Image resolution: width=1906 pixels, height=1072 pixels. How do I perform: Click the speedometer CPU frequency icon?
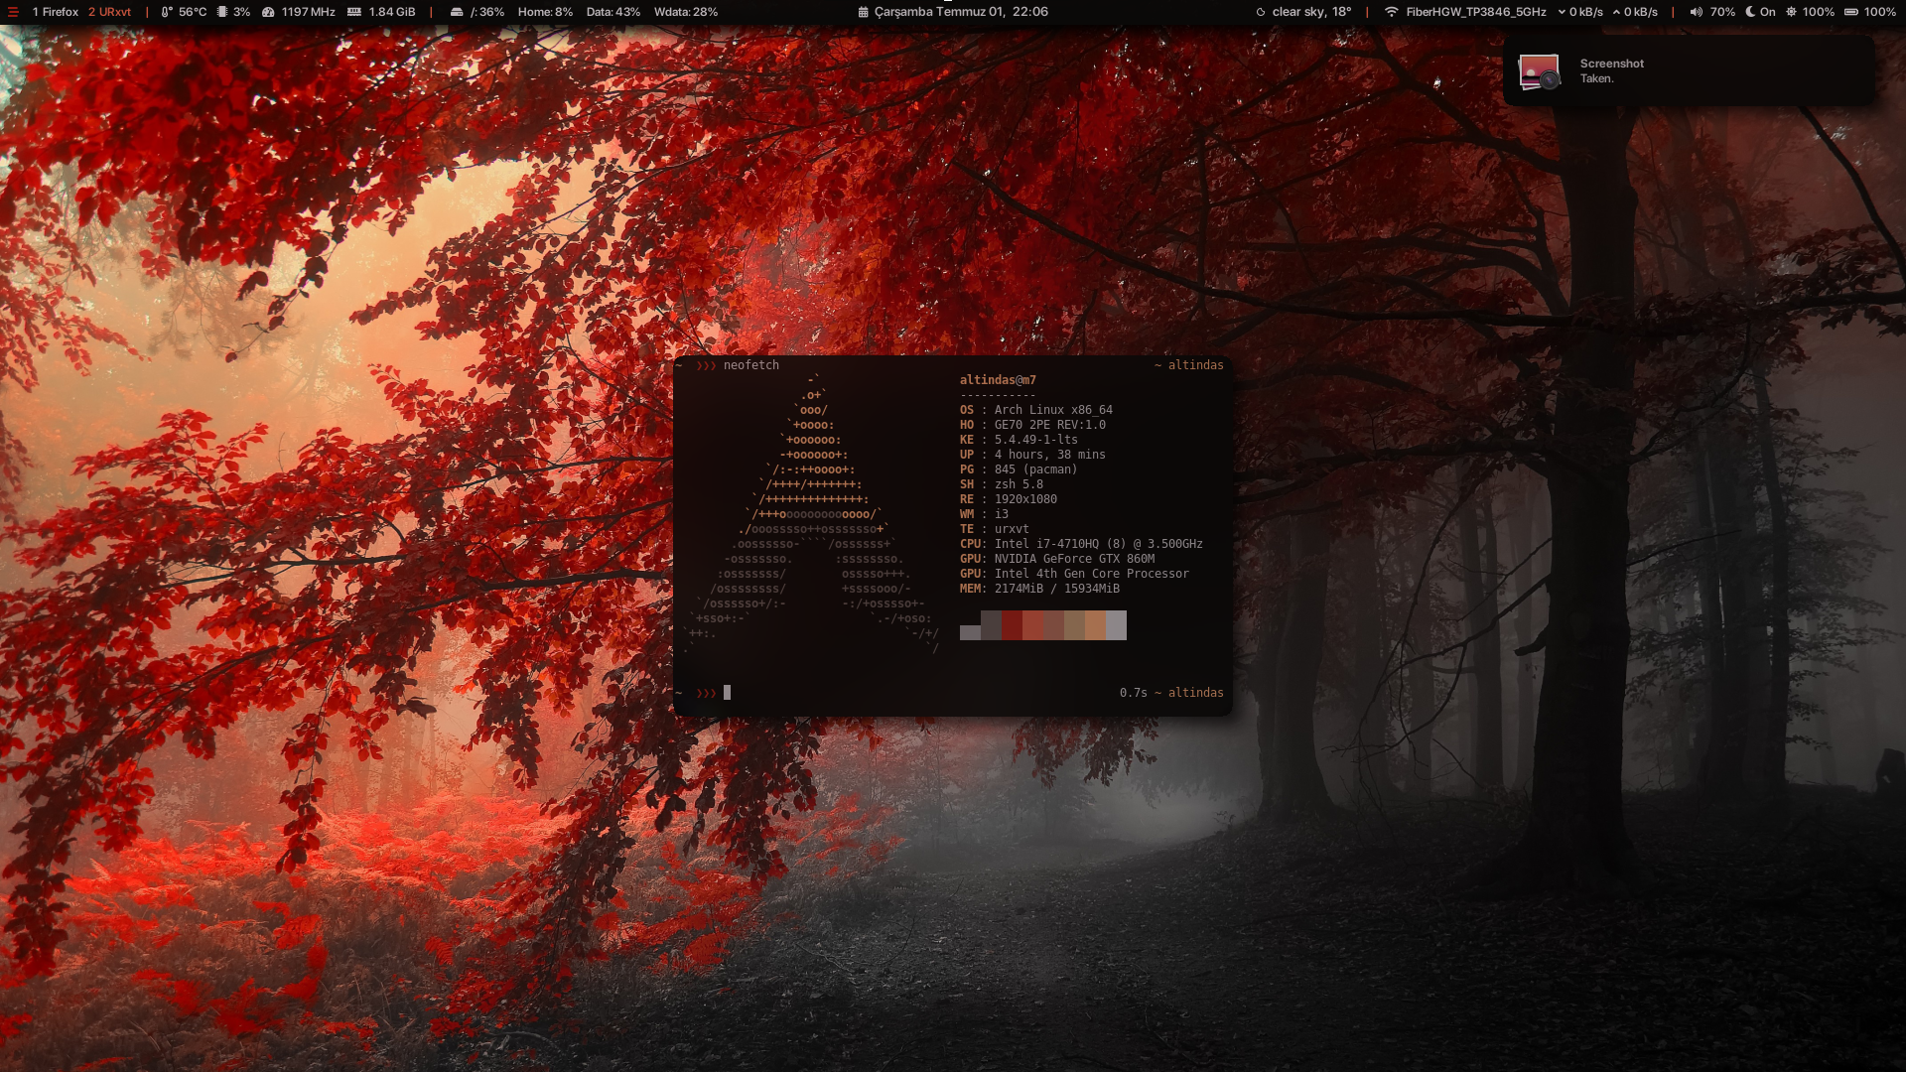click(268, 12)
